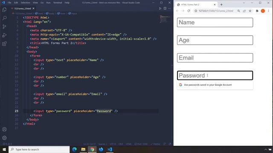The image size is (273, 153).
Task: View site information icon in address bar
Action: click(x=196, y=11)
